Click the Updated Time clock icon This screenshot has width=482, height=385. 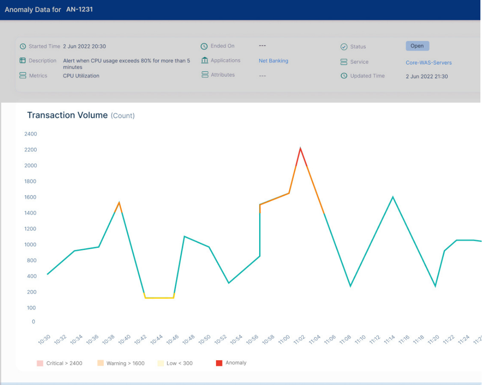coord(344,76)
